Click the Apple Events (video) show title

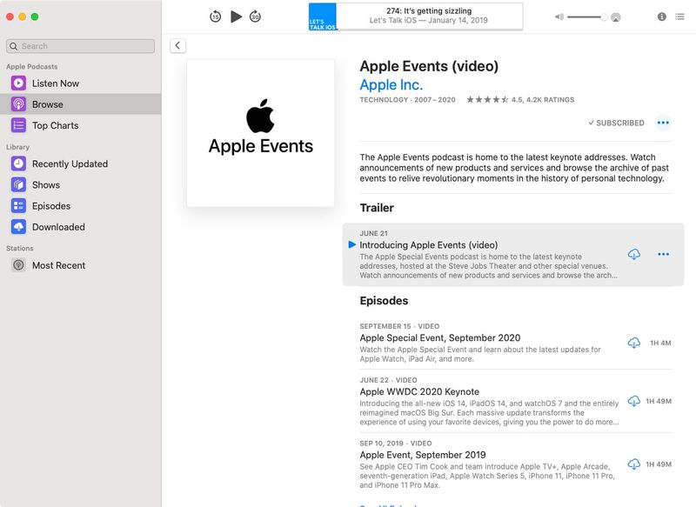click(x=429, y=66)
